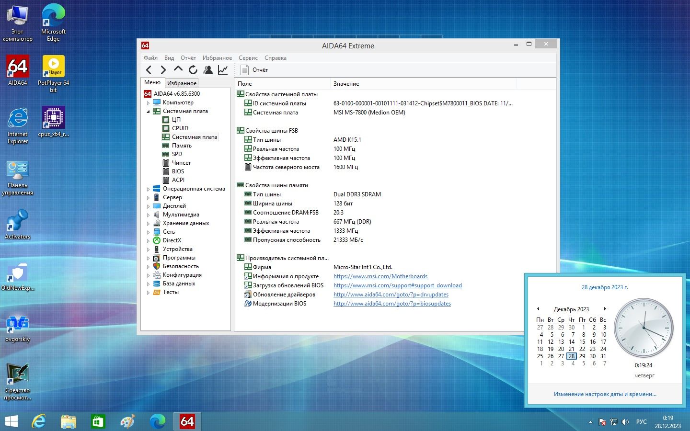Image resolution: width=690 pixels, height=431 pixels.
Task: Open the msi.com Motherboards link
Action: [x=380, y=276]
